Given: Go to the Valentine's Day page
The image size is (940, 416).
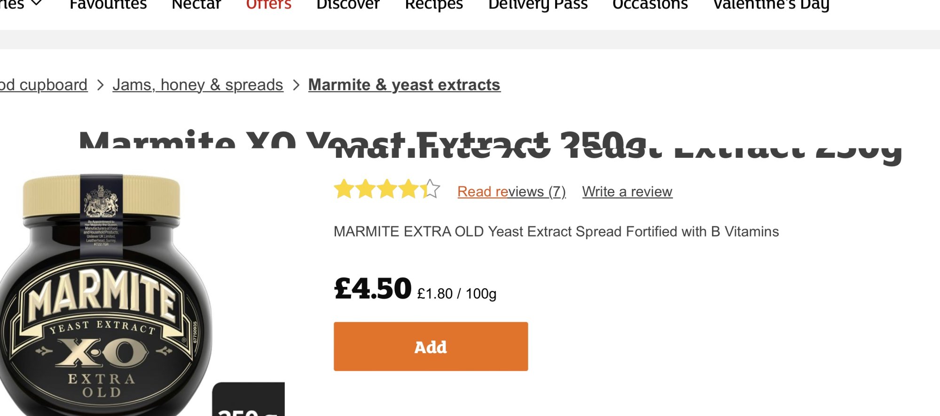Looking at the screenshot, I should (771, 5).
